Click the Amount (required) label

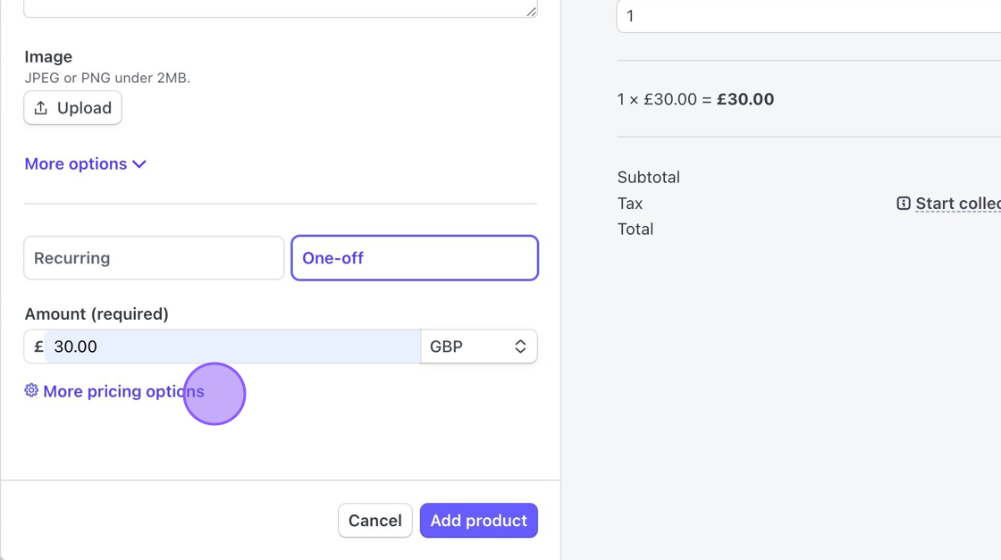click(97, 314)
